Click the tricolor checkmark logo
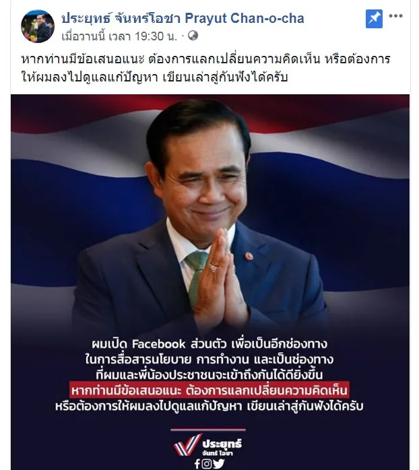Screen dimensions: 419x470 (x=187, y=444)
